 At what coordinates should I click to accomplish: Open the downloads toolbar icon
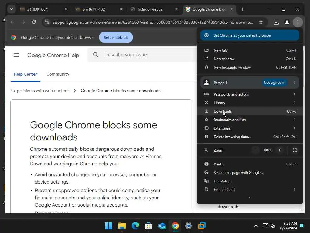[x=276, y=22]
